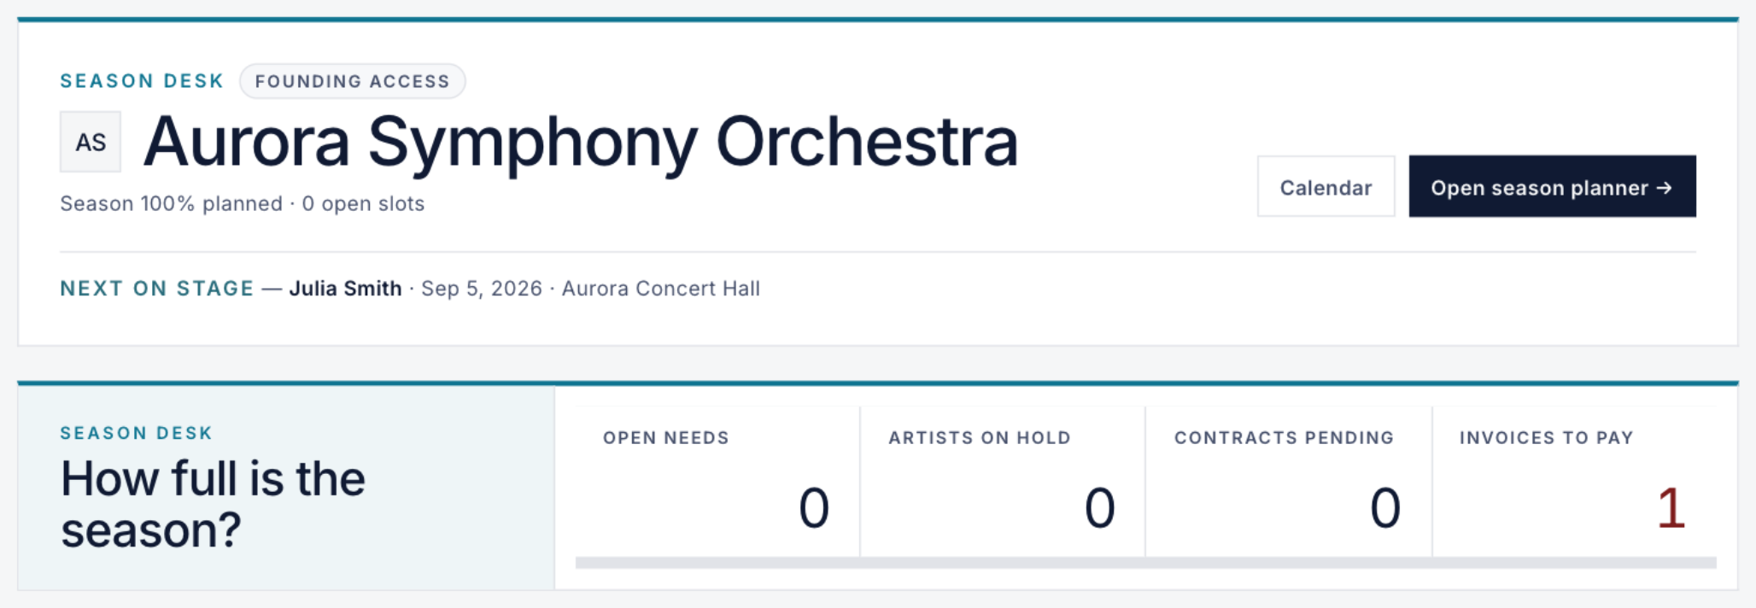The height and width of the screenshot is (608, 1756).
Task: Open the Calendar button
Action: point(1326,186)
